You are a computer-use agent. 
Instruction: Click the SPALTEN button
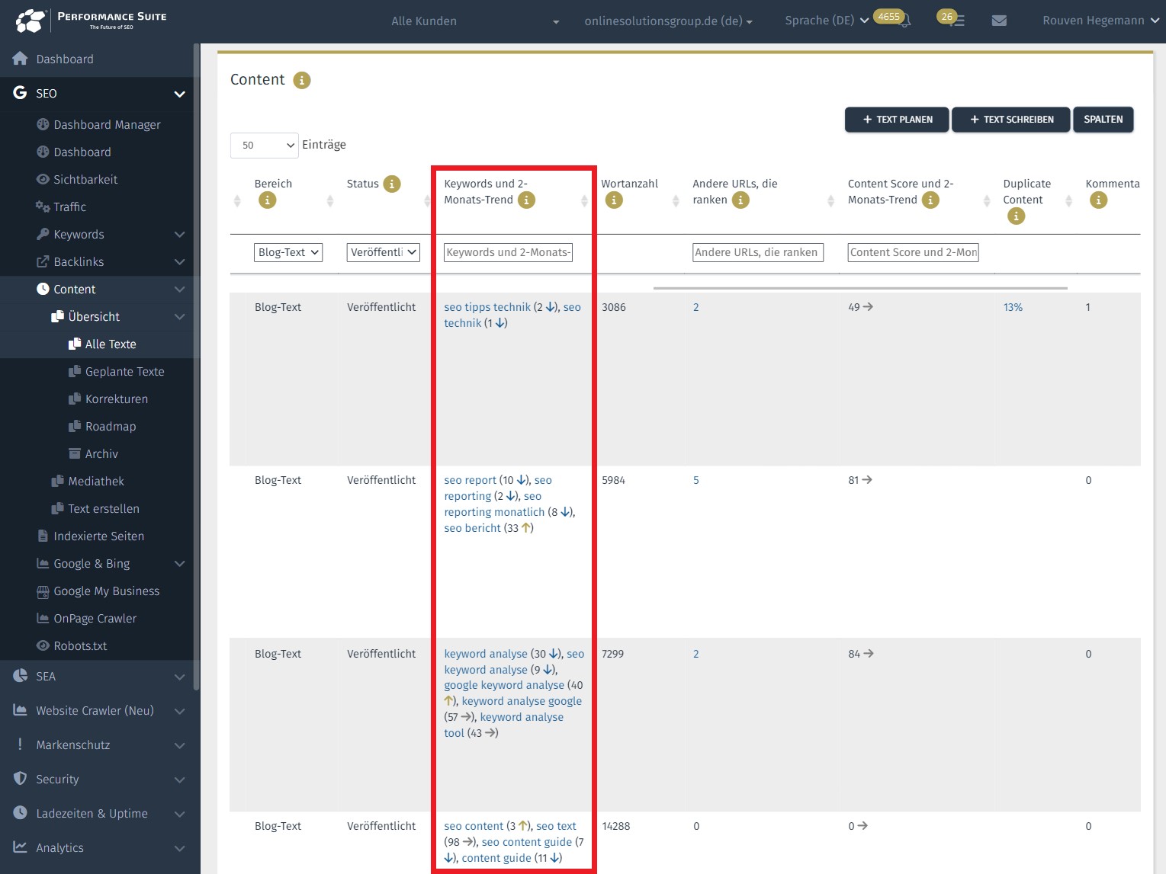[x=1103, y=120]
